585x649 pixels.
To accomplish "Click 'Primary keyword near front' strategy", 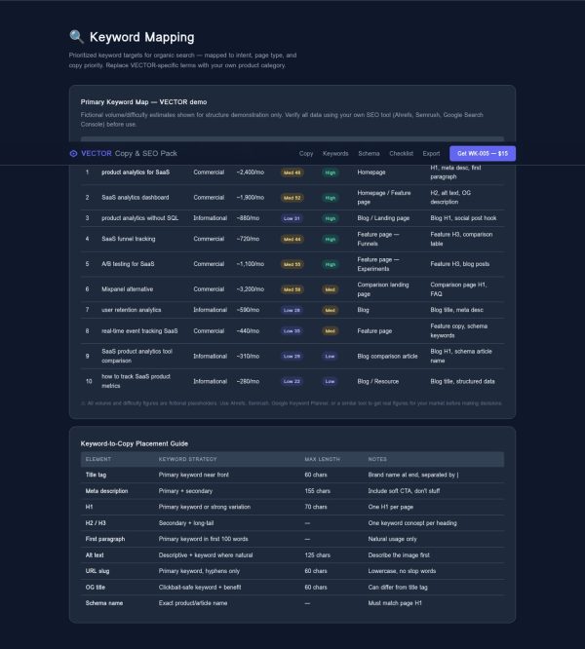I will click(x=193, y=475).
